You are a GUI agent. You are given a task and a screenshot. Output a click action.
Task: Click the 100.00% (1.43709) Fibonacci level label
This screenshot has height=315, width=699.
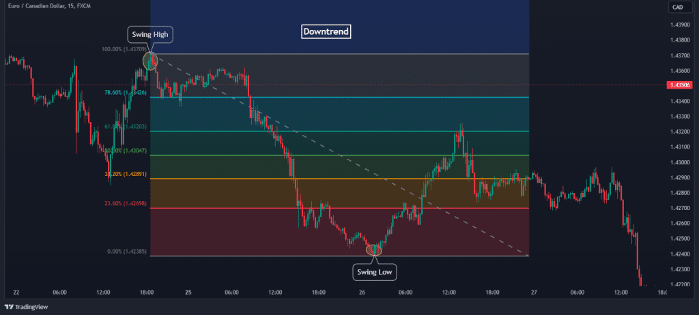click(124, 49)
